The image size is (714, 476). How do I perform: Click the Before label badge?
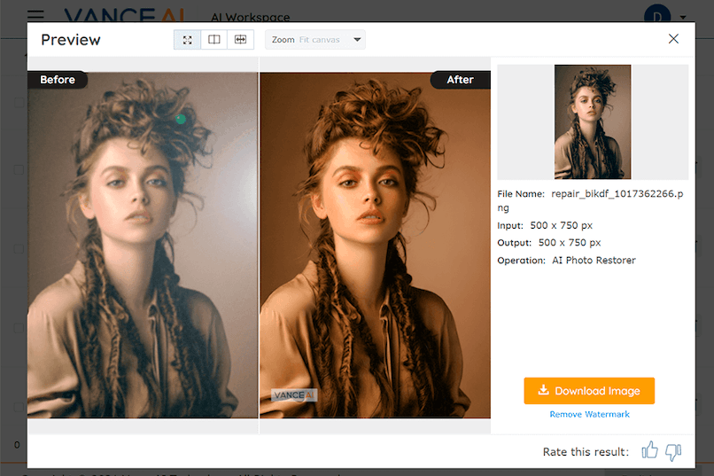point(58,80)
